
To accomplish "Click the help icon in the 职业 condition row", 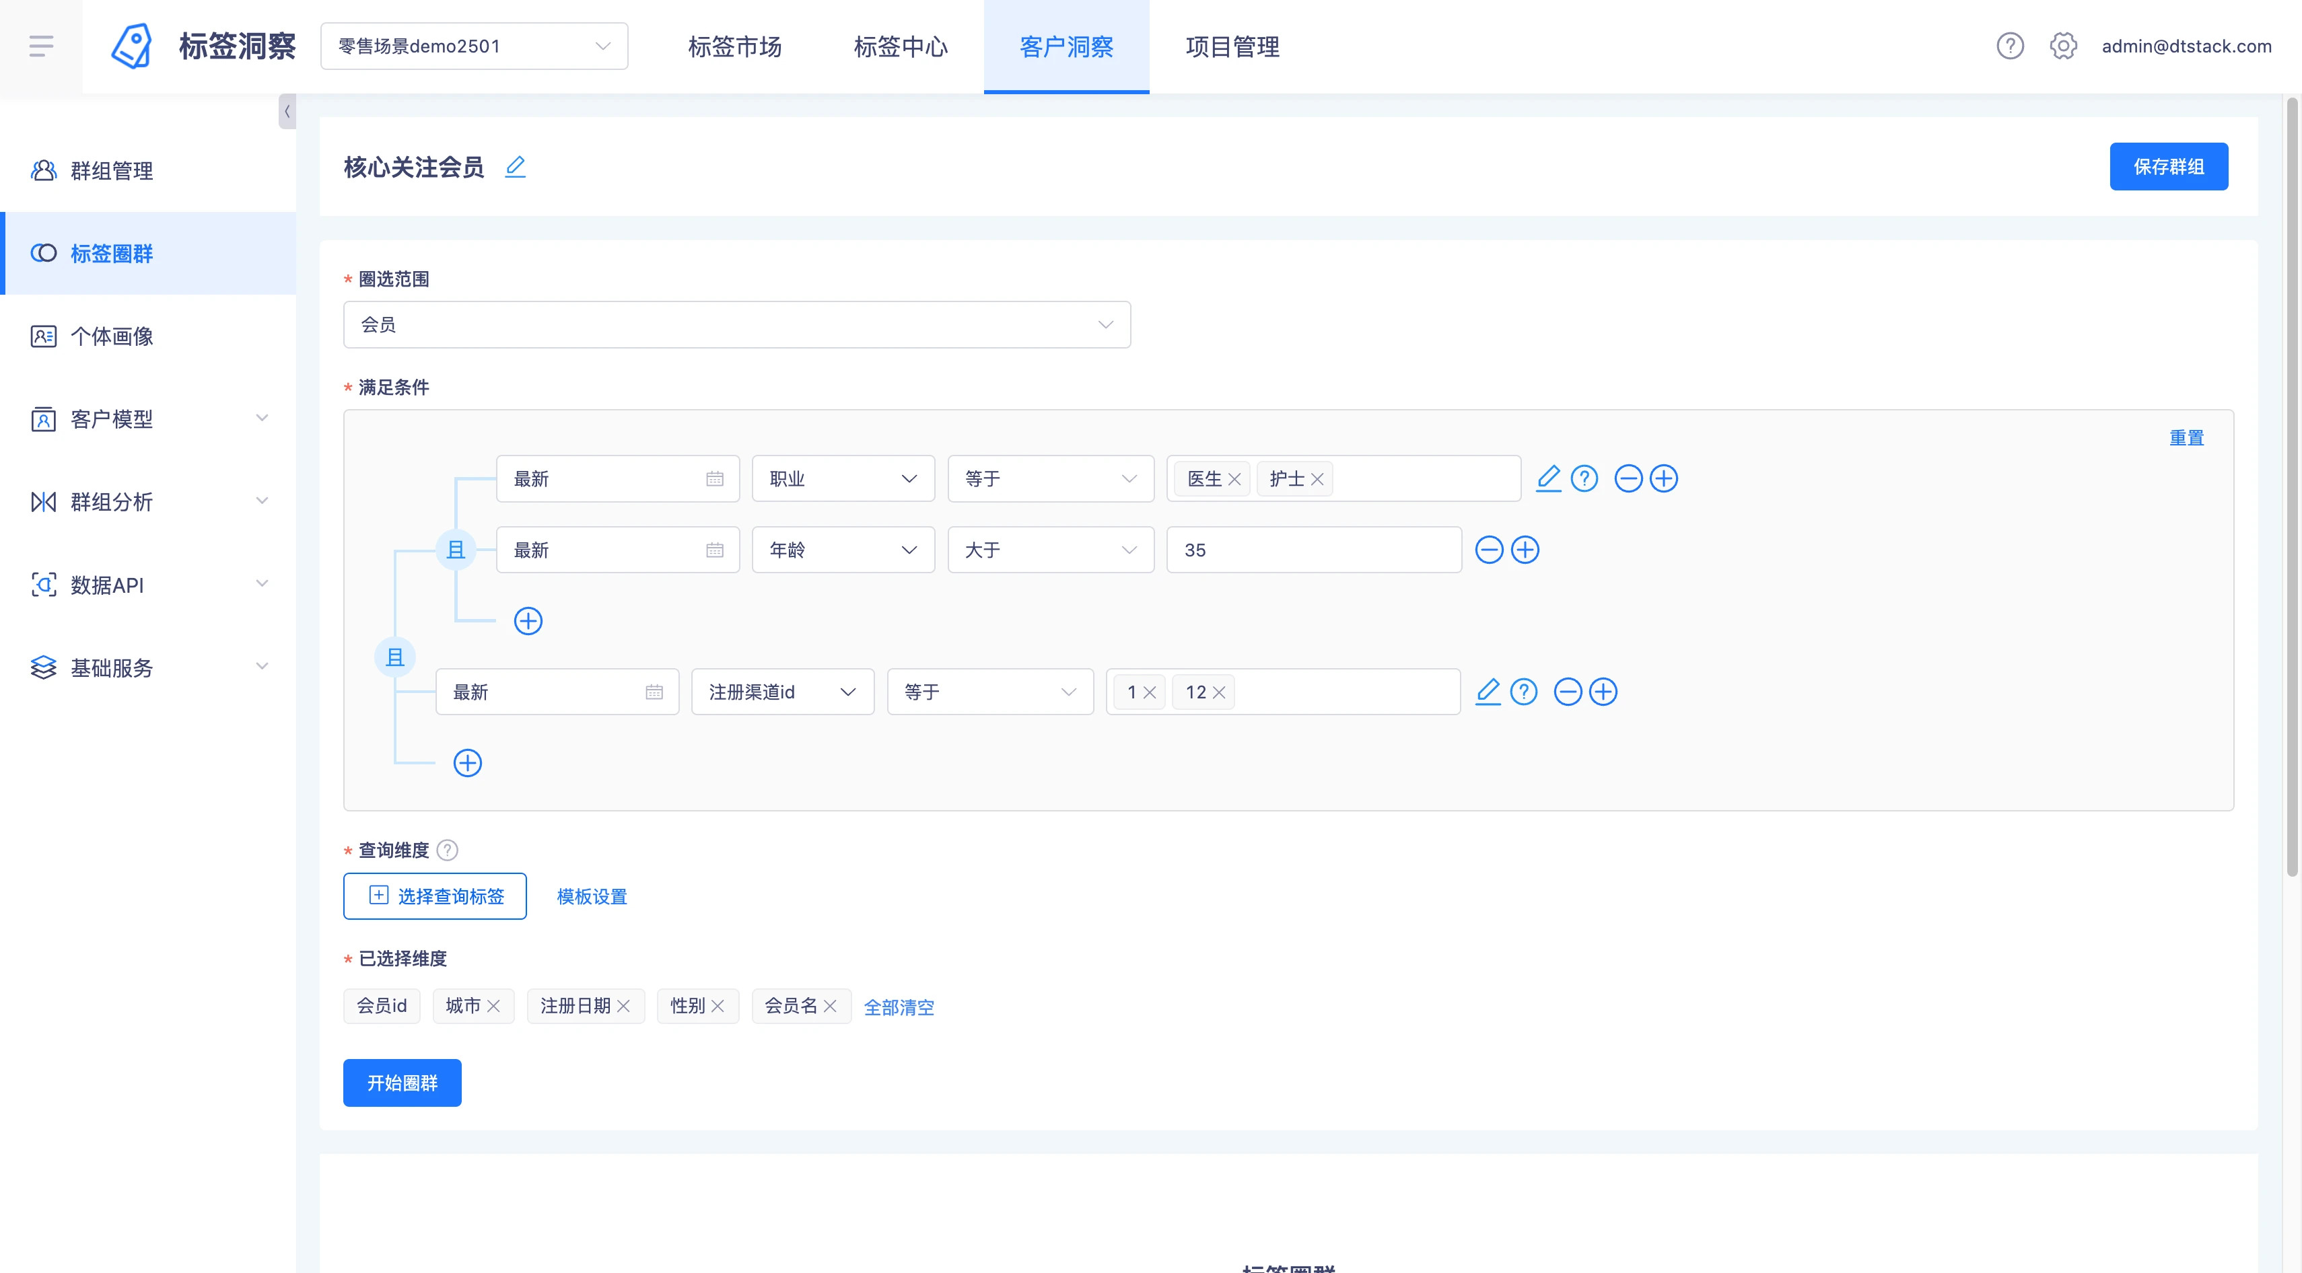I will (x=1584, y=478).
